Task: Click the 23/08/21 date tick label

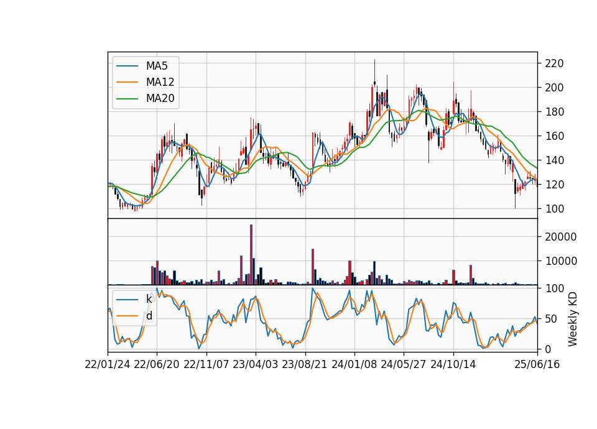Action: coord(305,364)
